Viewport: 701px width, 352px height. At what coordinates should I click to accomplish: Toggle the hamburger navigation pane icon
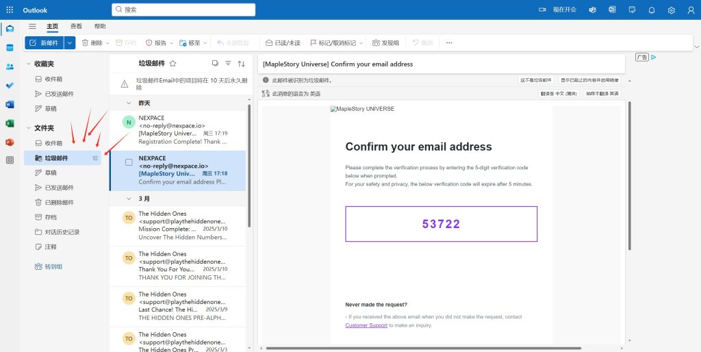(32, 27)
